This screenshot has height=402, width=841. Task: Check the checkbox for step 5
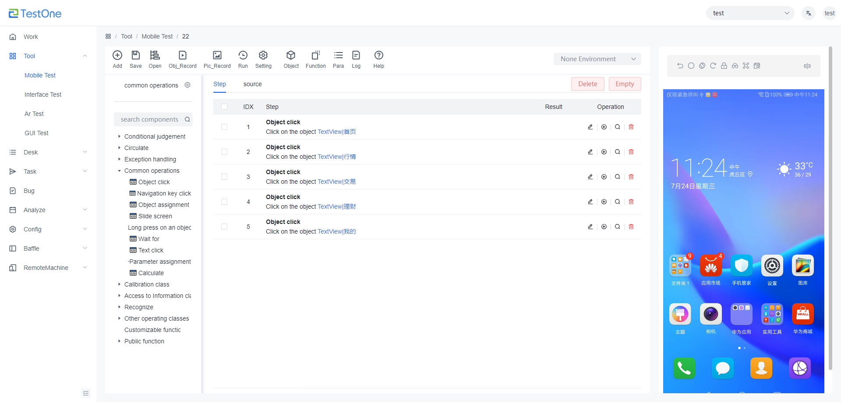pos(224,227)
